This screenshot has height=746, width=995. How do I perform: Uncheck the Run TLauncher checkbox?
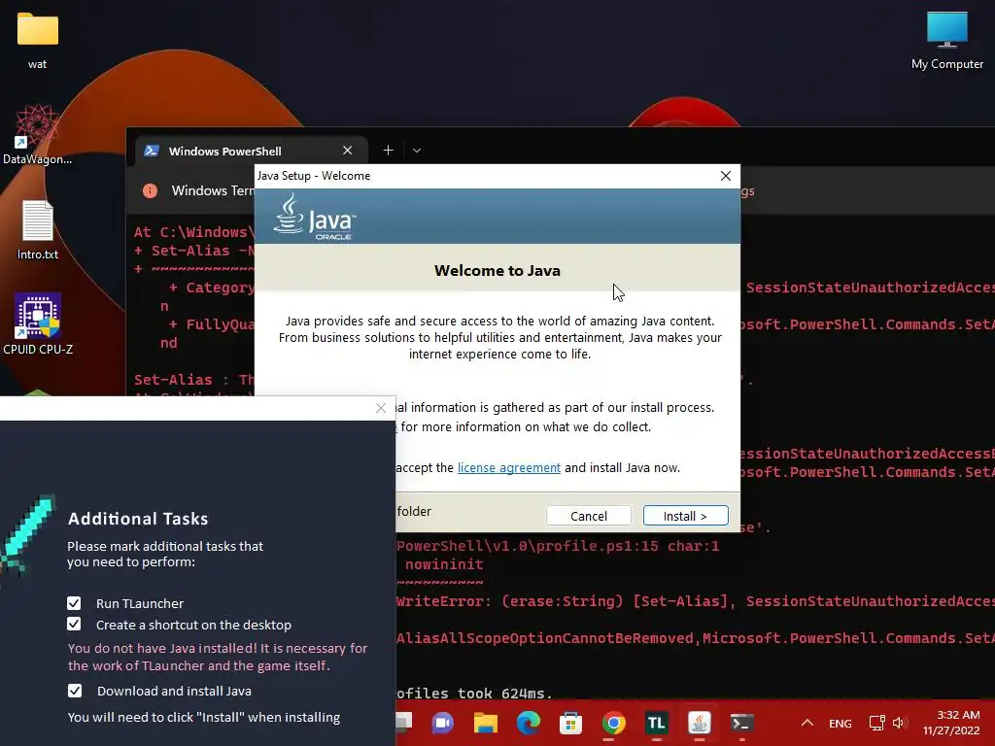point(74,602)
